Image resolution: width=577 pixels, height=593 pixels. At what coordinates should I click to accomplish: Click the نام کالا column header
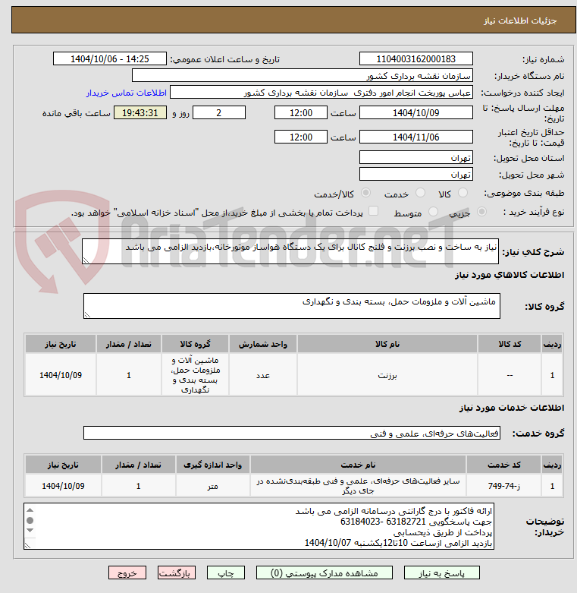387,344
